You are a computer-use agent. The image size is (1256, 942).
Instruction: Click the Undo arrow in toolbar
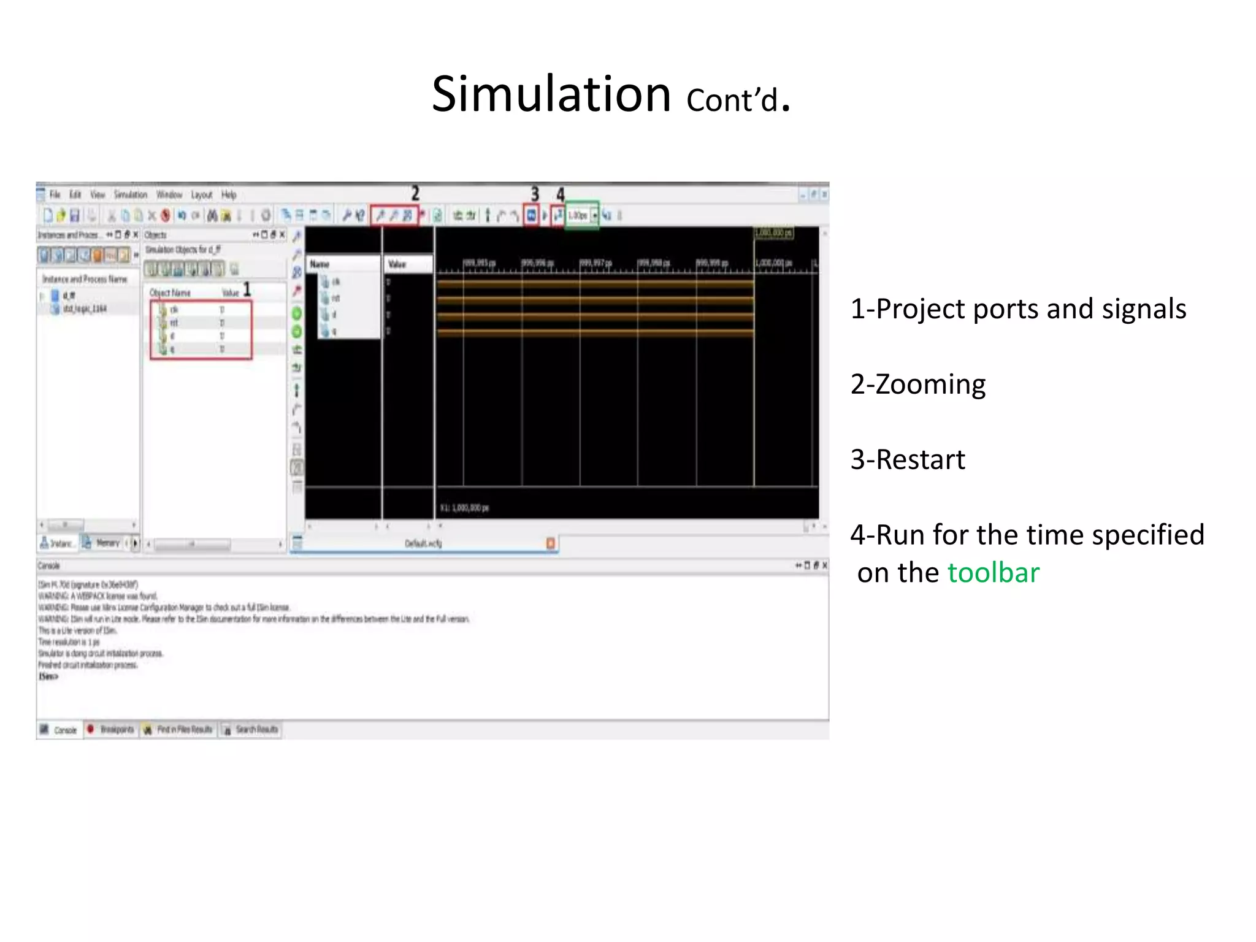tap(182, 215)
